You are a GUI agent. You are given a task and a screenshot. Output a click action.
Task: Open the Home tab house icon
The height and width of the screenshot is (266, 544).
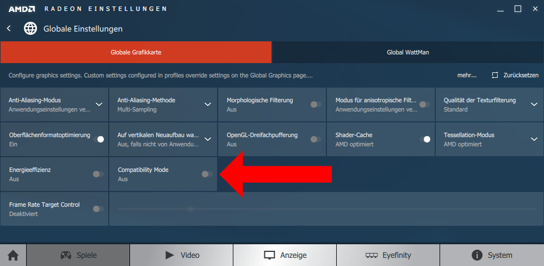coord(13,256)
